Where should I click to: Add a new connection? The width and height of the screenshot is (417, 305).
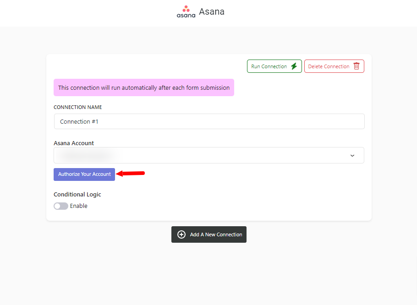point(209,234)
